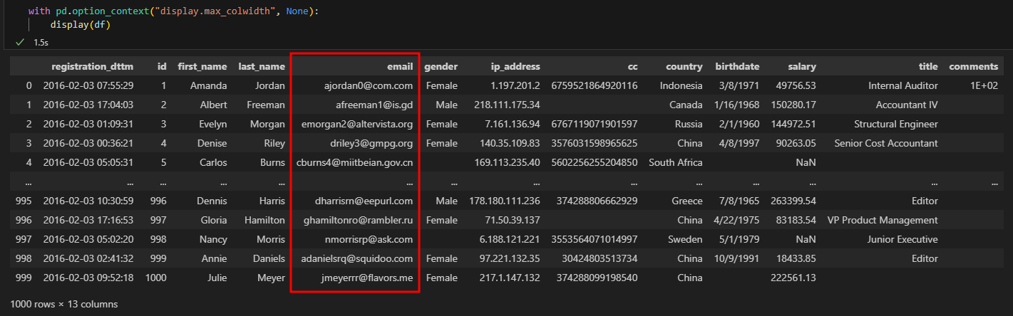Select email cell adanielsrq@squidoo.com
The height and width of the screenshot is (316, 1013).
point(357,258)
